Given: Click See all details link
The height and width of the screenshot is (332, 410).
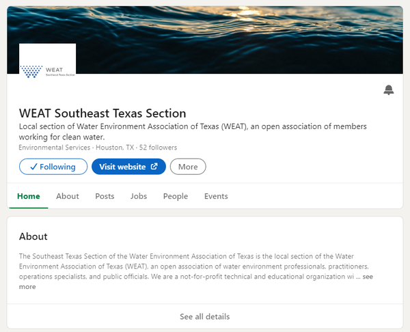Looking at the screenshot, I should coord(205,316).
